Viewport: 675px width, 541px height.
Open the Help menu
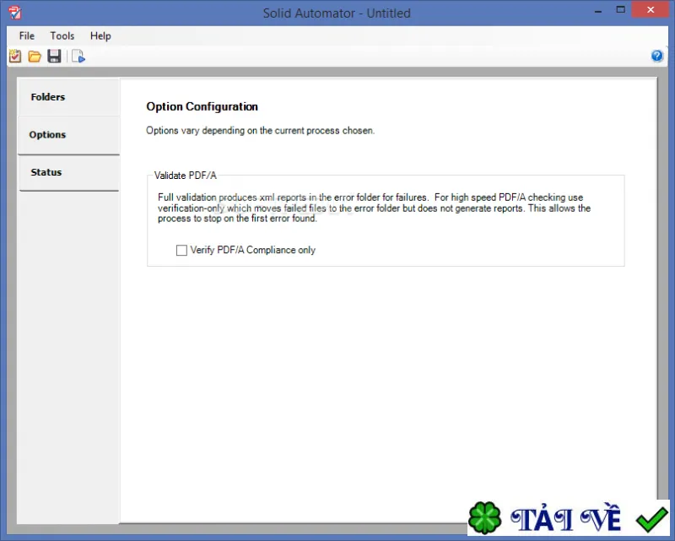click(100, 35)
